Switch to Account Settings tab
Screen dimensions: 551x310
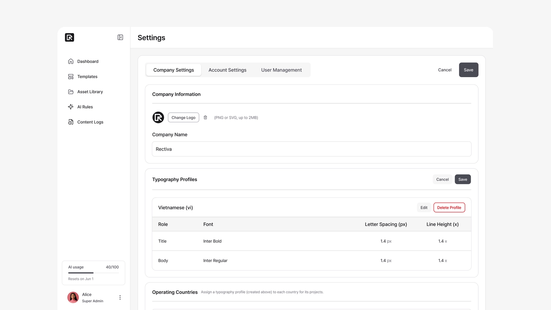(x=228, y=70)
